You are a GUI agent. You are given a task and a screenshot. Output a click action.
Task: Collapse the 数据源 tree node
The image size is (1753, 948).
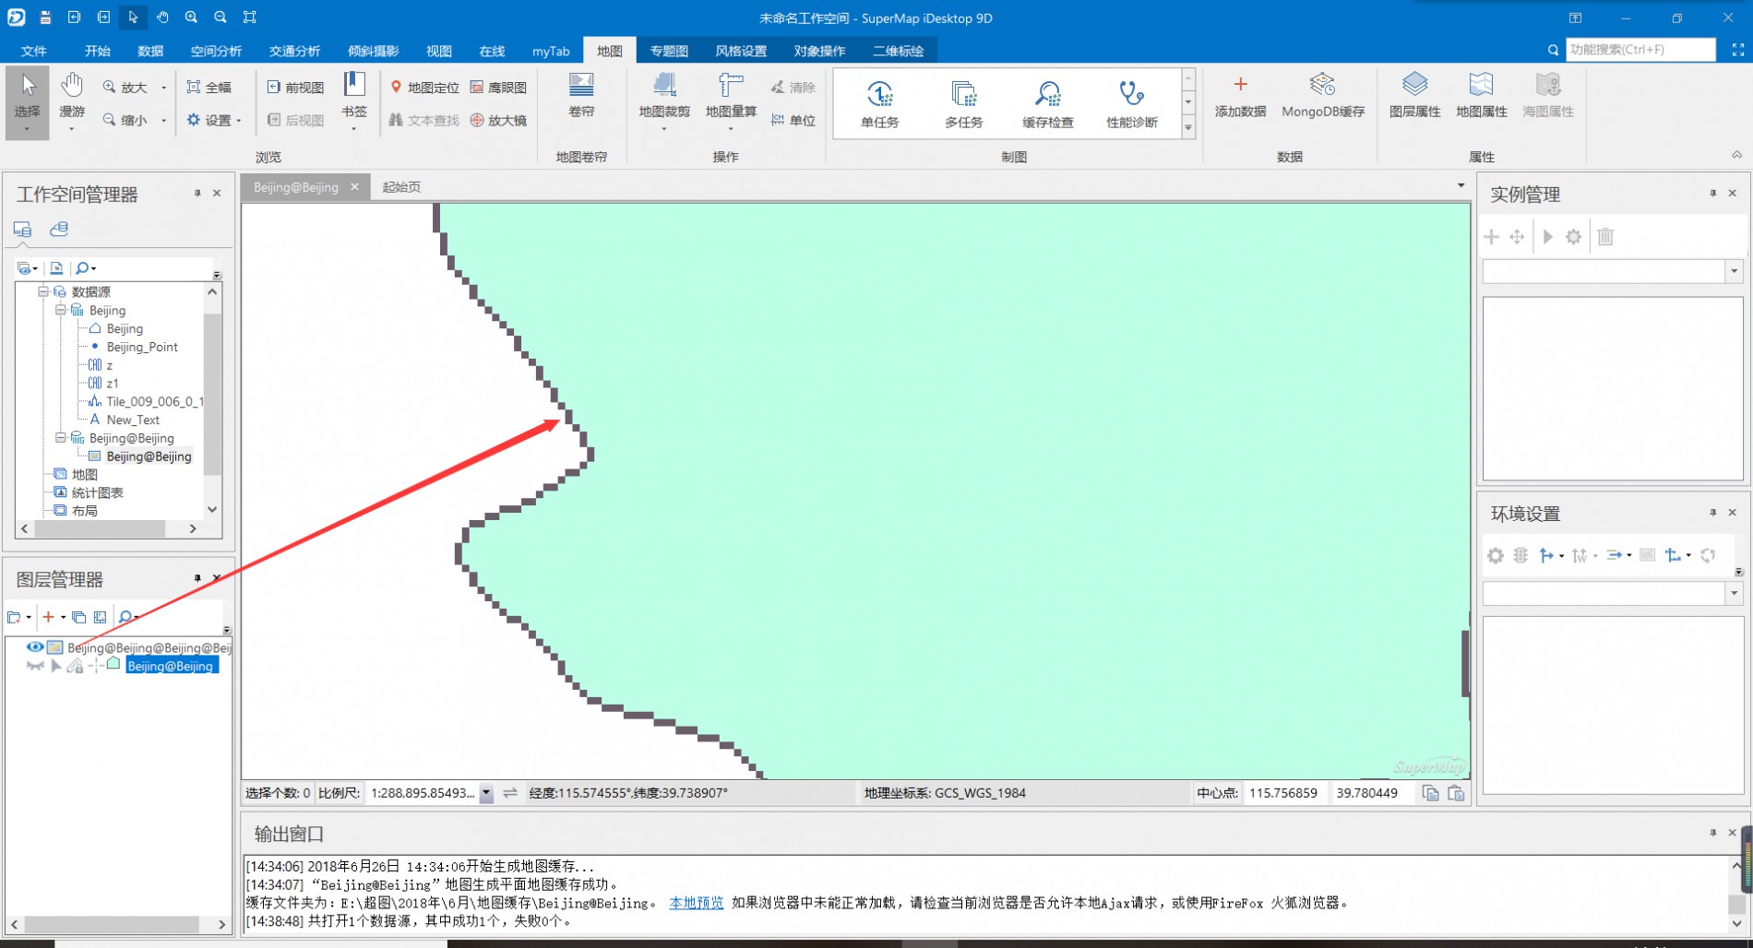42,291
